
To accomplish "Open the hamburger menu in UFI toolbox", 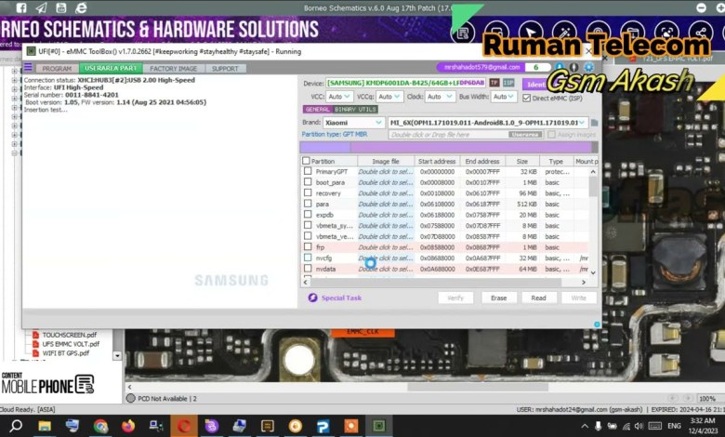I will pos(28,68).
